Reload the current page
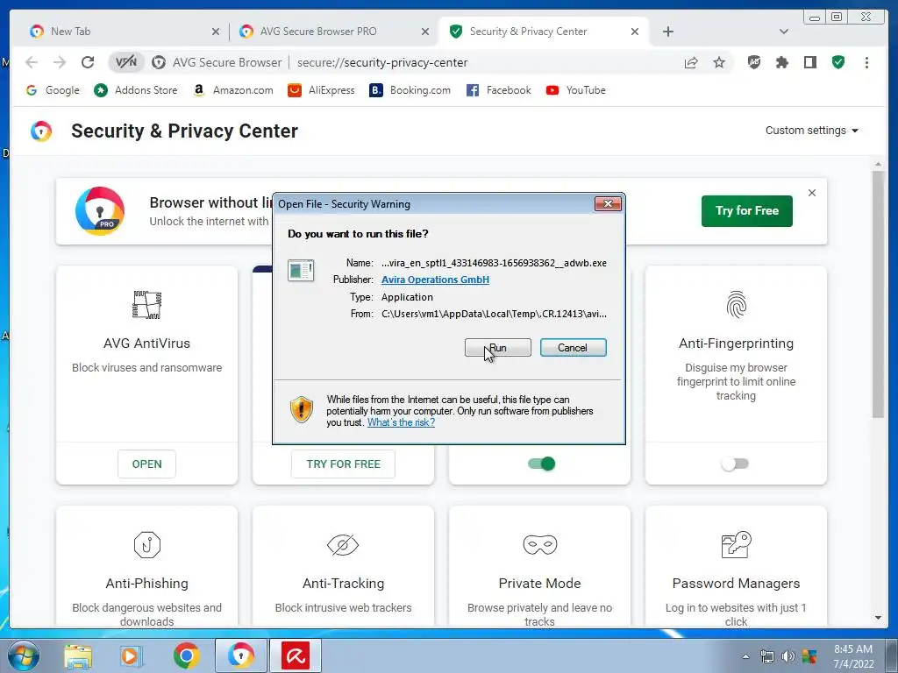Screen dimensions: 898x673 pyautogui.click(x=88, y=62)
